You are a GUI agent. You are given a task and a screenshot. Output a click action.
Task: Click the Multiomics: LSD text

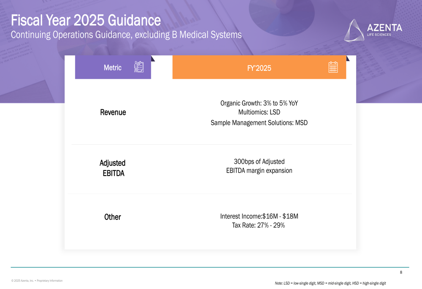259,112
